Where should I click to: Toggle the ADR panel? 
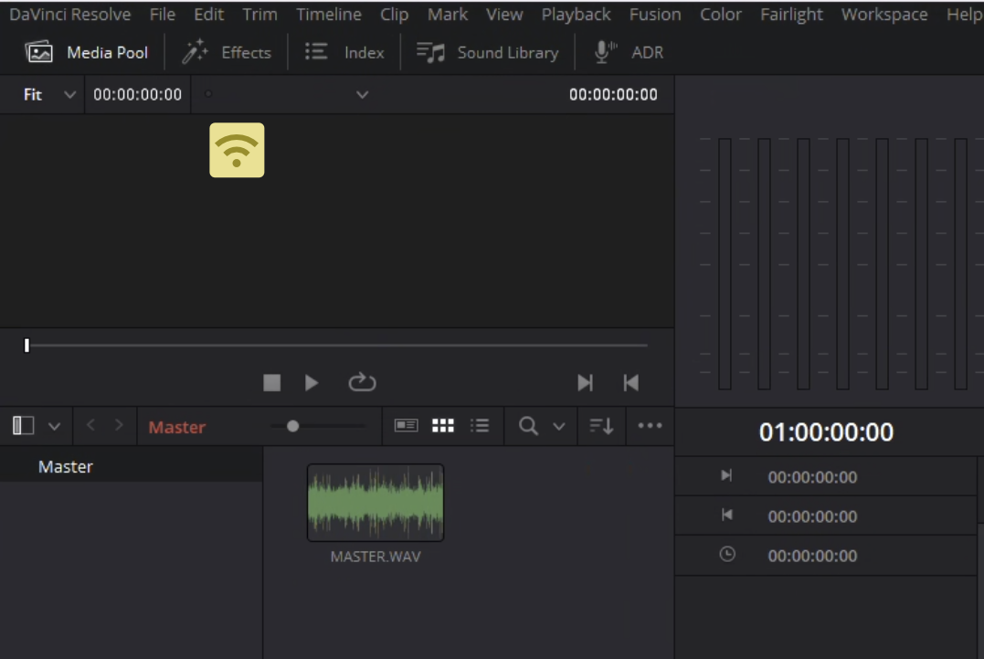coord(629,53)
